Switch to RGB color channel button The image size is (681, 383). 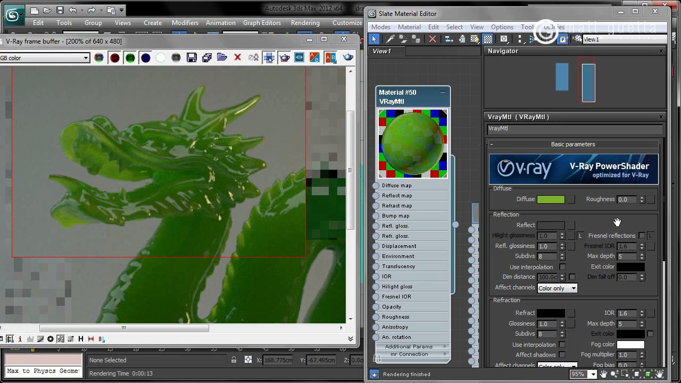[x=99, y=57]
